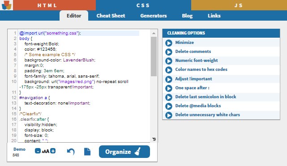
Task: Open the Generators tab
Action: (154, 16)
